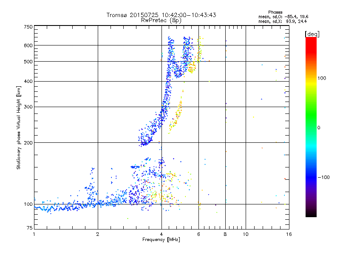The image size is (340, 255).
Task: Click the 'mean, sd,X: 93.9, 24.4' line
Action: click(283, 21)
